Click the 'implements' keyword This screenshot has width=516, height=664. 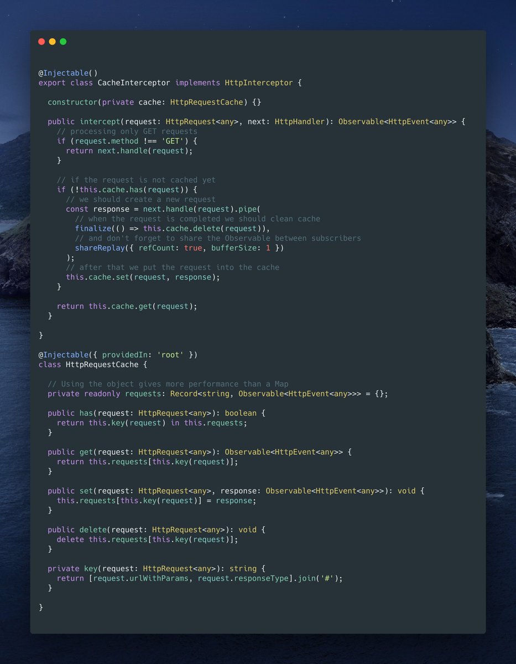click(x=198, y=82)
